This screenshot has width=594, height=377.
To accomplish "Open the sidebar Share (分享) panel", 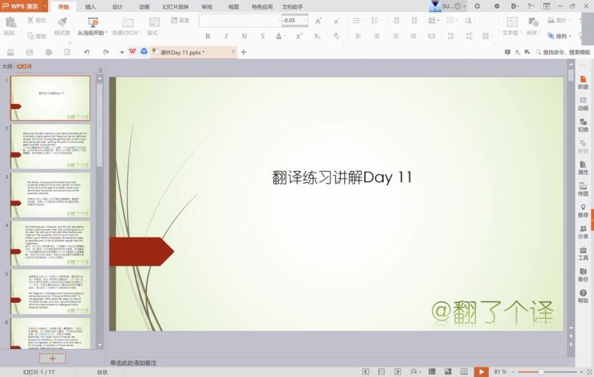I will 583,232.
